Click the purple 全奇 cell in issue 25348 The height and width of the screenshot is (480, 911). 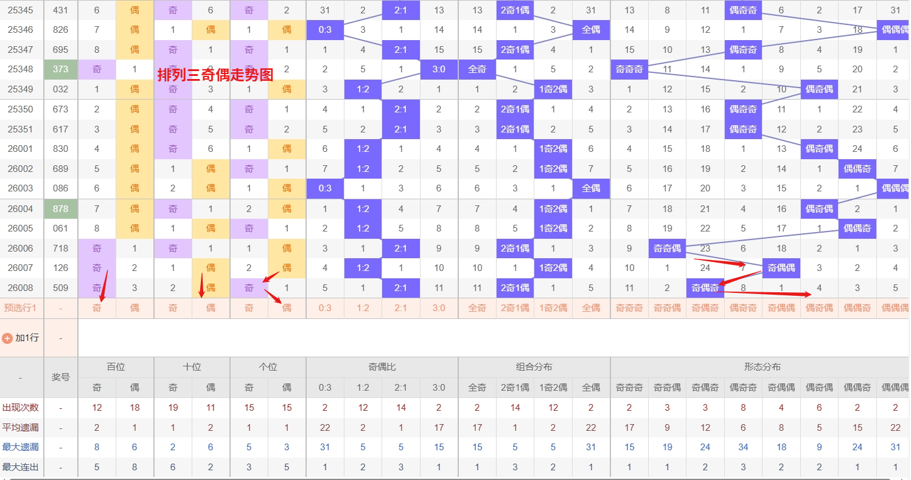pyautogui.click(x=477, y=69)
